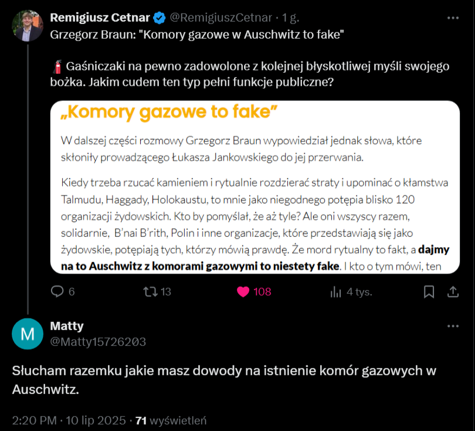Screen dimensions: 475x431
Task: Click the reply icon on Remigiusz Cetnar's post
Action: [x=57, y=291]
